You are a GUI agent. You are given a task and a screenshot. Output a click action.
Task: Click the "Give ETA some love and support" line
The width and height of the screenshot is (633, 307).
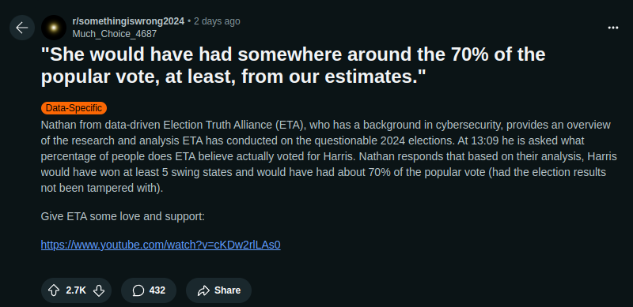pyautogui.click(x=123, y=216)
